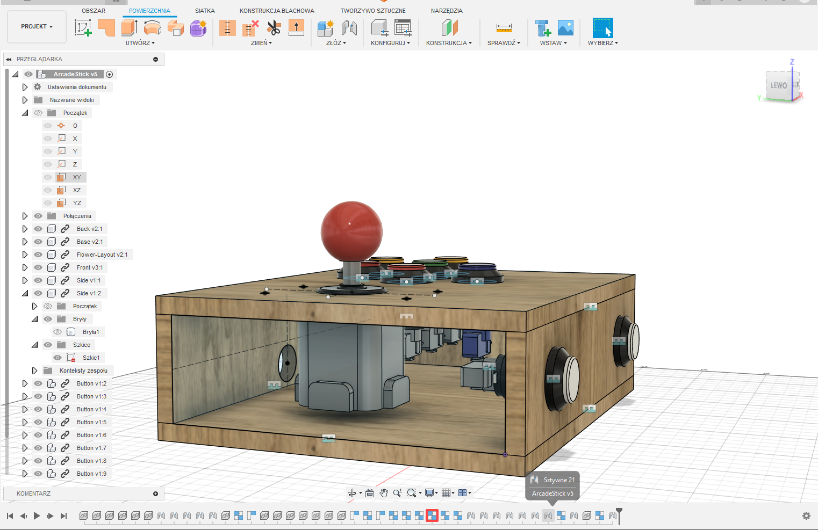This screenshot has height=530, width=818.
Task: Expand the Back v2:1 component
Action: point(25,228)
